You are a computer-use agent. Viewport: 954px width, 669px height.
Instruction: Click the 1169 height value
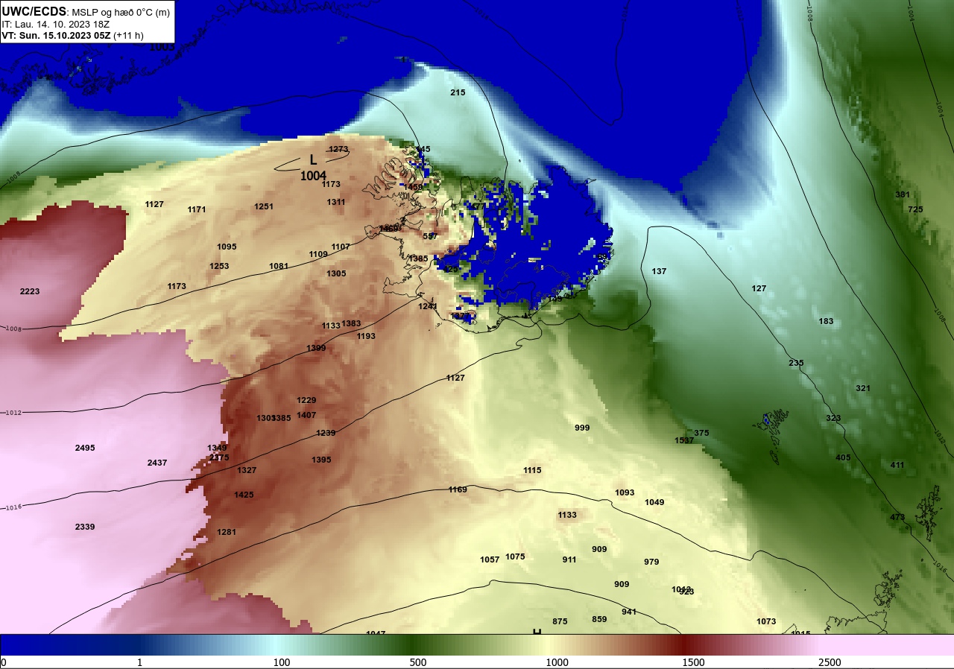tap(458, 489)
